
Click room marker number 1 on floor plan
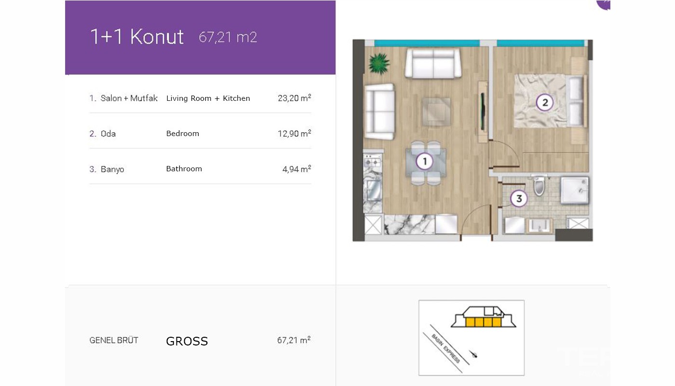(x=425, y=161)
